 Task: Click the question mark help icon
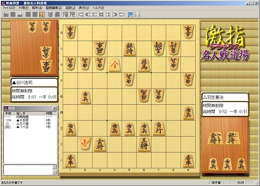137,15
